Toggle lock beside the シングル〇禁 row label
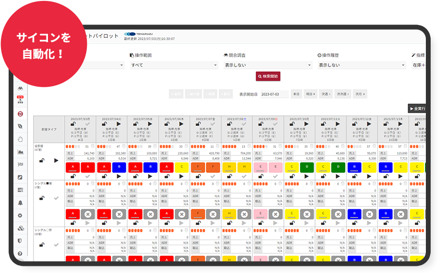The image size is (446, 273). (x=42, y=245)
